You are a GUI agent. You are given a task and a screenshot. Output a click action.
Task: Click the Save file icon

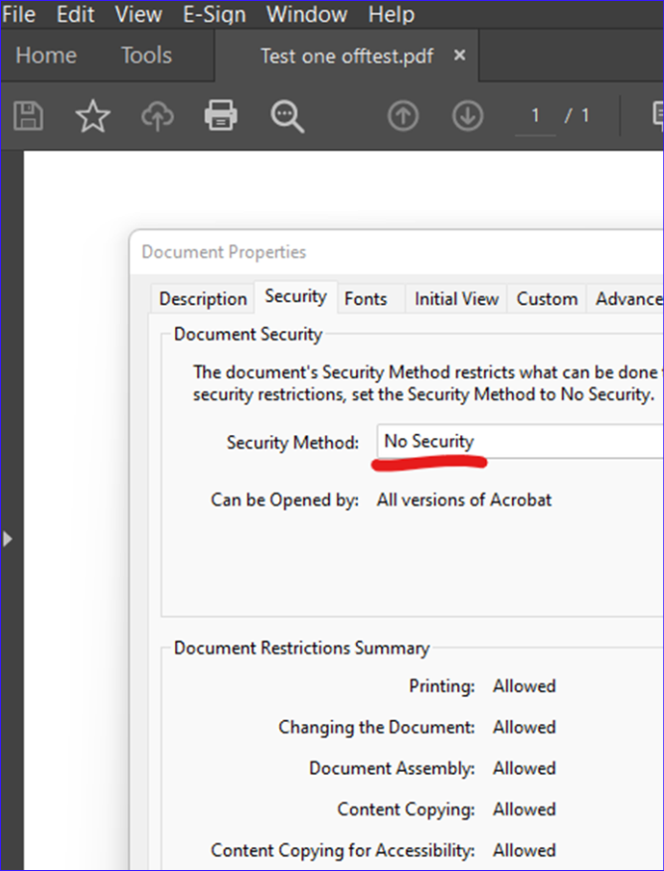tap(29, 115)
